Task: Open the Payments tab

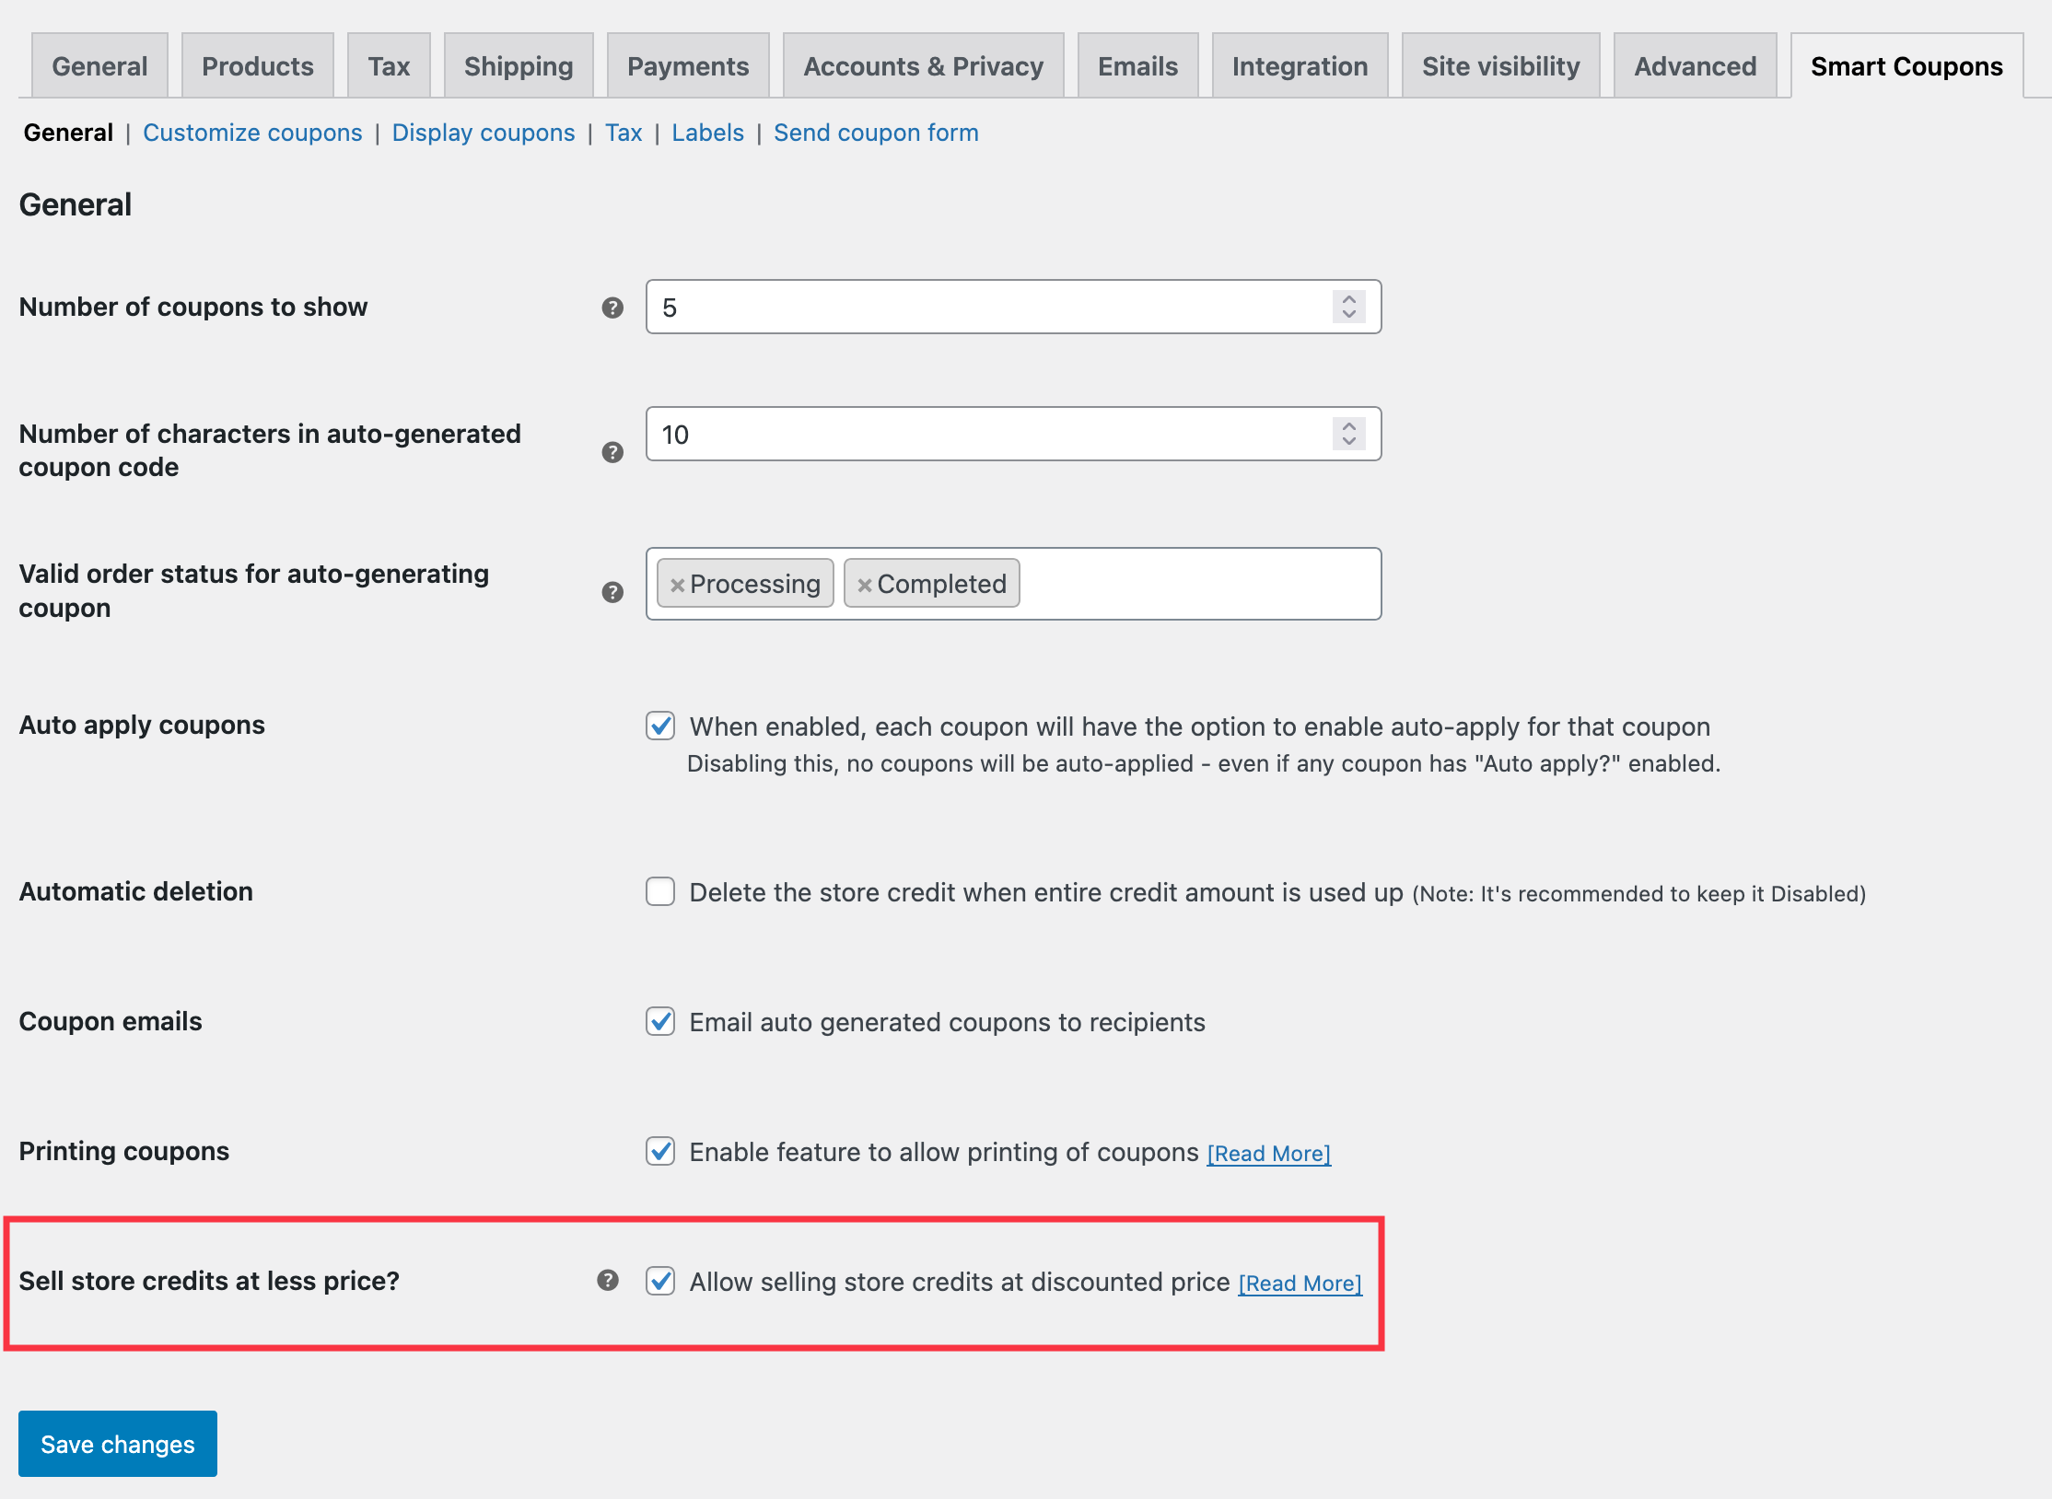Action: click(x=688, y=65)
